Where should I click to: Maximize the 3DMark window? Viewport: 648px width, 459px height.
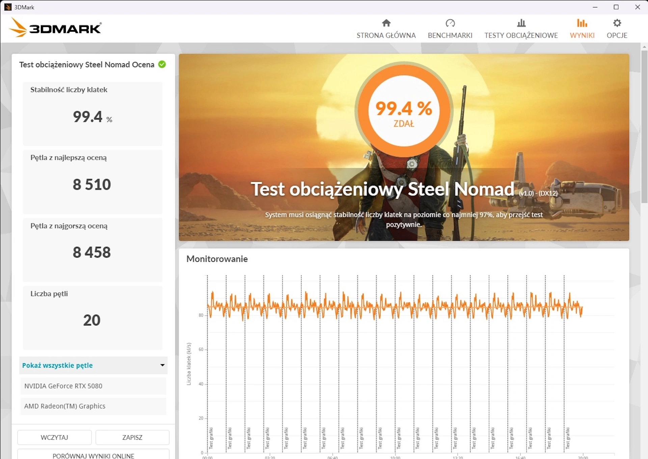616,7
